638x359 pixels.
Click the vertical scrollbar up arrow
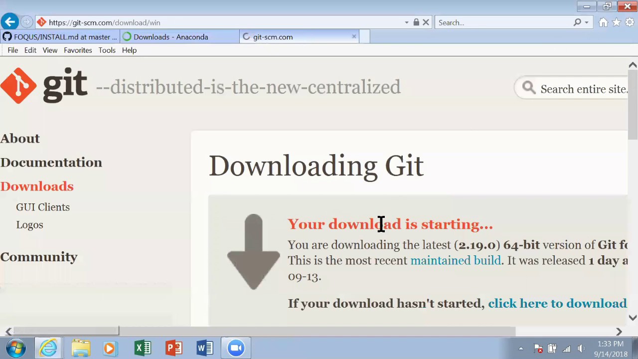click(633, 65)
